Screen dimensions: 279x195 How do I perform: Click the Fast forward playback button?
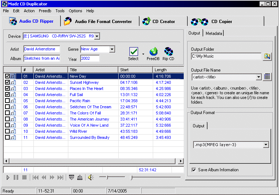point(52,177)
